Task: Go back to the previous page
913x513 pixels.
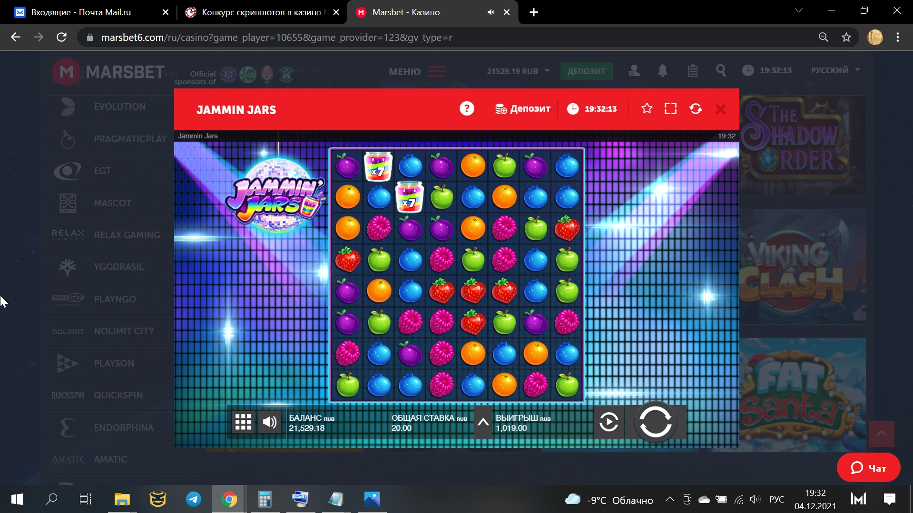Action: point(16,37)
